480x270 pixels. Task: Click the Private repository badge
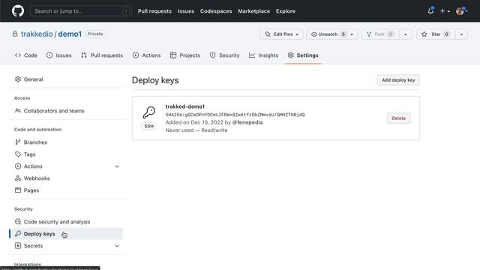coord(95,34)
